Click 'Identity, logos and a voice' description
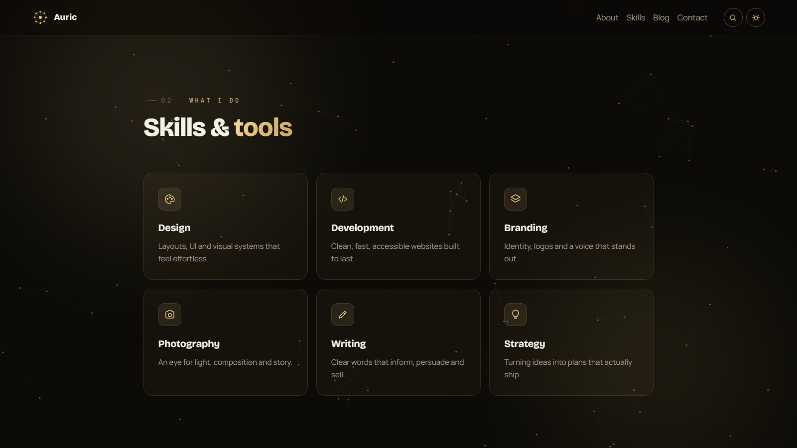The width and height of the screenshot is (797, 448). (569, 252)
